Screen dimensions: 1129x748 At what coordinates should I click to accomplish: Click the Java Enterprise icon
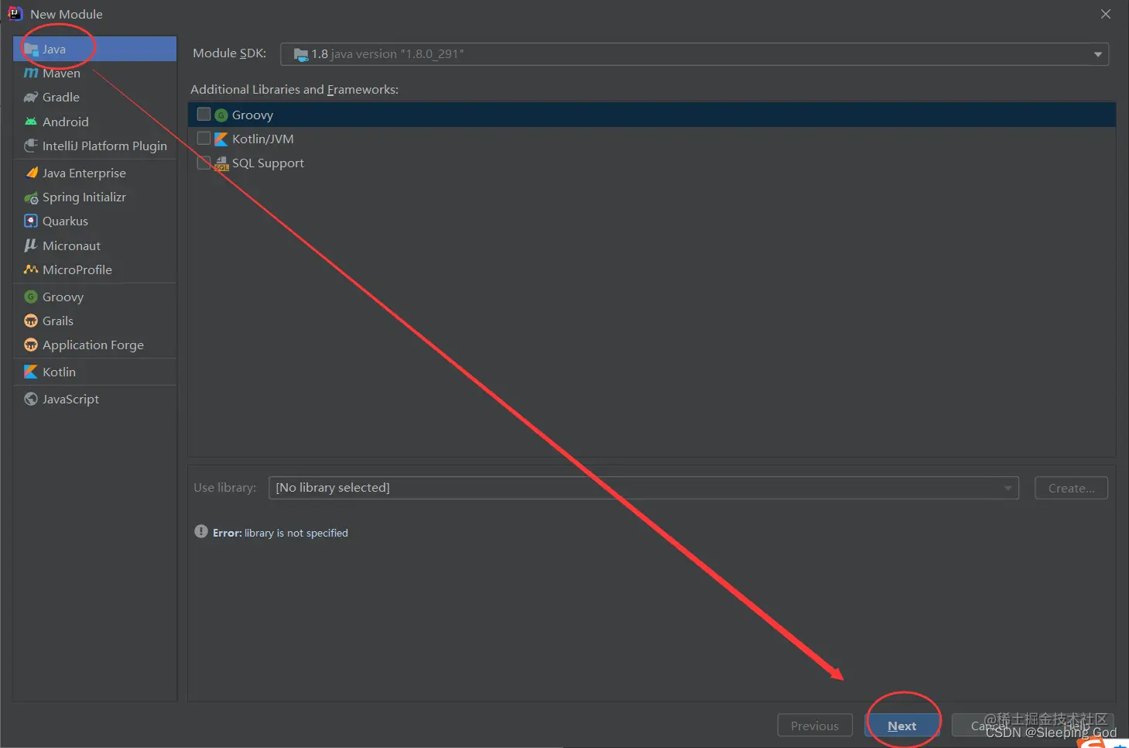pyautogui.click(x=31, y=173)
